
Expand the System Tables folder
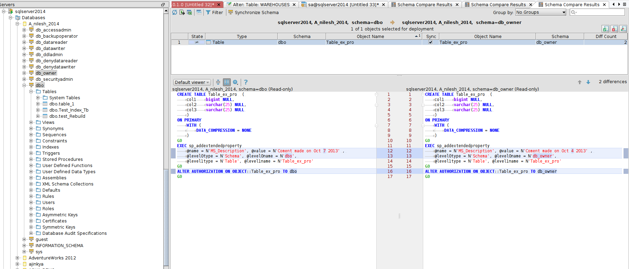38,98
